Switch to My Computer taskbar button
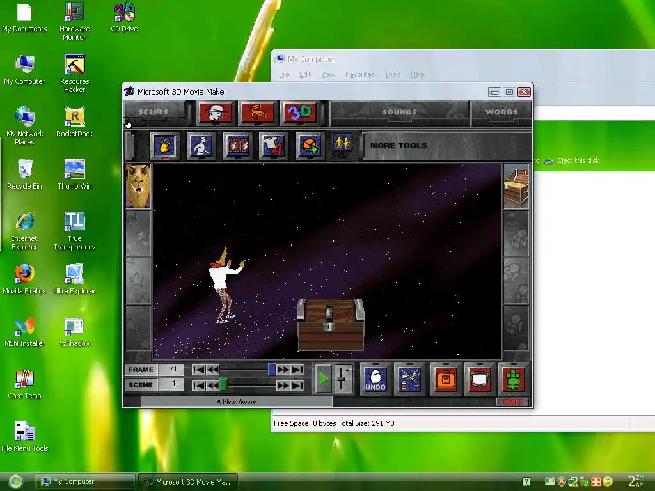 pyautogui.click(x=85, y=481)
